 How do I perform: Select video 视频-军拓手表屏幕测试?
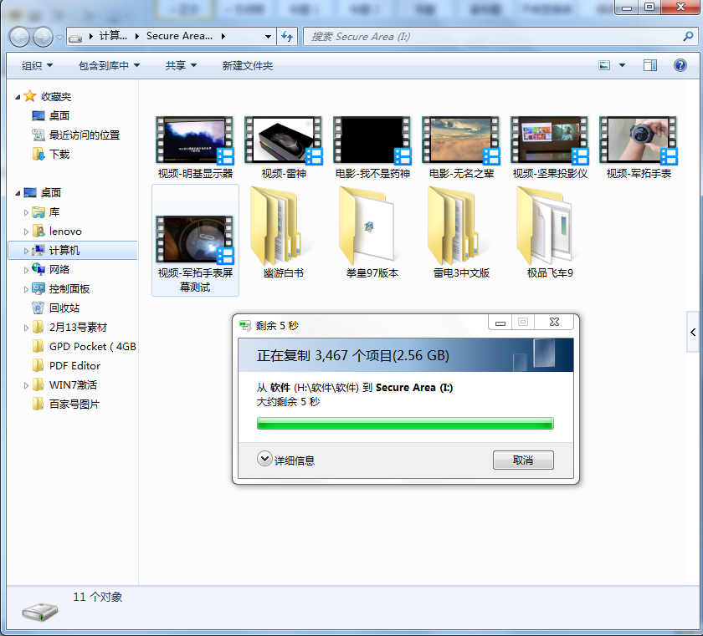point(195,241)
